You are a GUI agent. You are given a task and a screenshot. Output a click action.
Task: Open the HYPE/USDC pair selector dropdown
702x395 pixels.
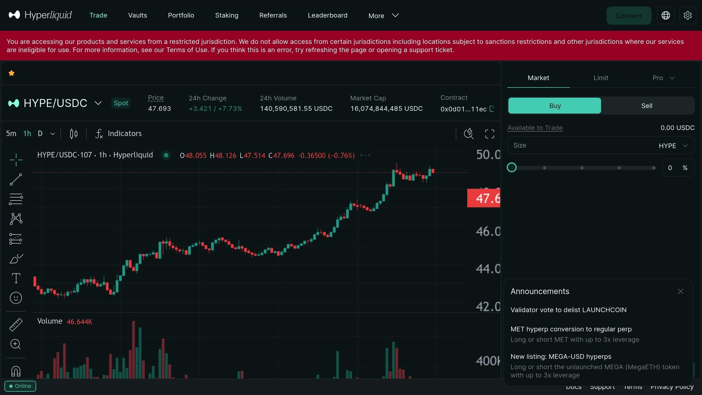point(98,103)
